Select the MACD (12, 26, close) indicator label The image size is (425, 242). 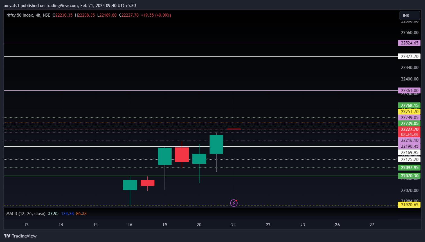pos(26,214)
